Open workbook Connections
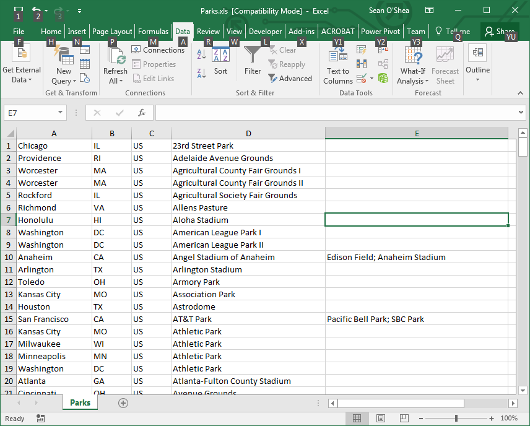 (158, 50)
